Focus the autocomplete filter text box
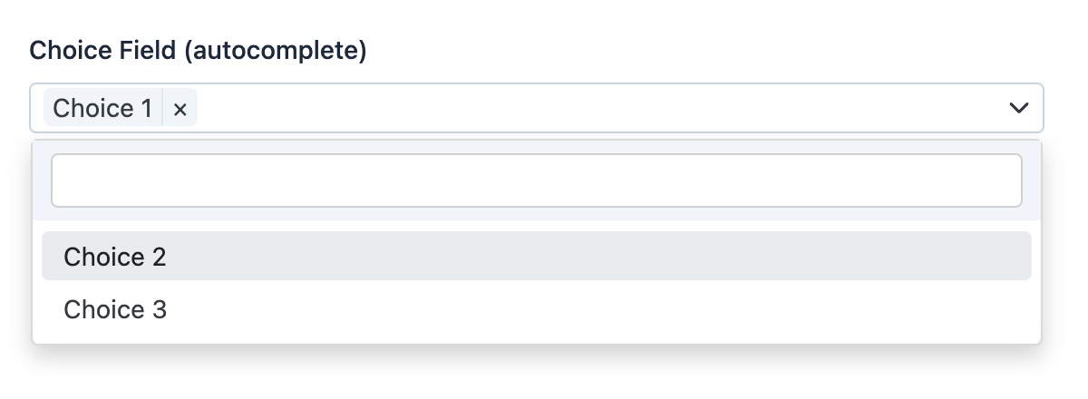The width and height of the screenshot is (1088, 399). tap(536, 180)
